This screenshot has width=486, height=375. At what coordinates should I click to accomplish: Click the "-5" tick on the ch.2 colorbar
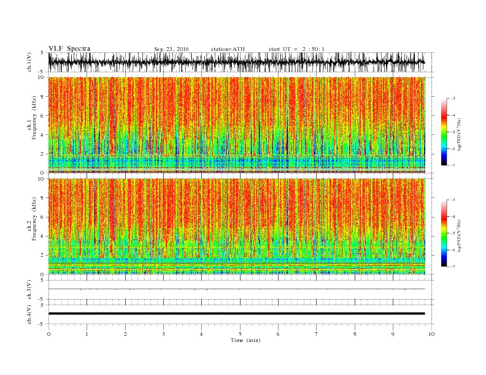(x=452, y=233)
